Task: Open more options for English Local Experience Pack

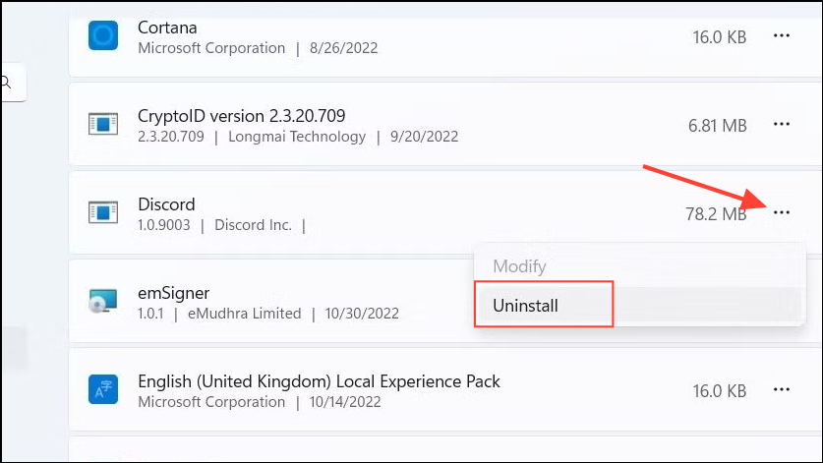Action: [782, 389]
